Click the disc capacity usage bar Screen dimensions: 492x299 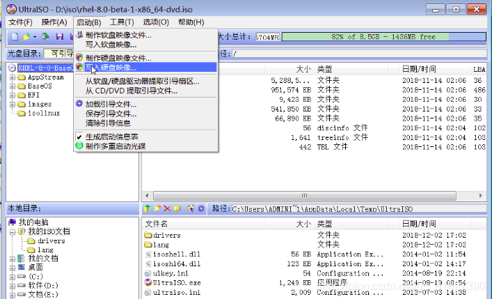[x=384, y=37]
